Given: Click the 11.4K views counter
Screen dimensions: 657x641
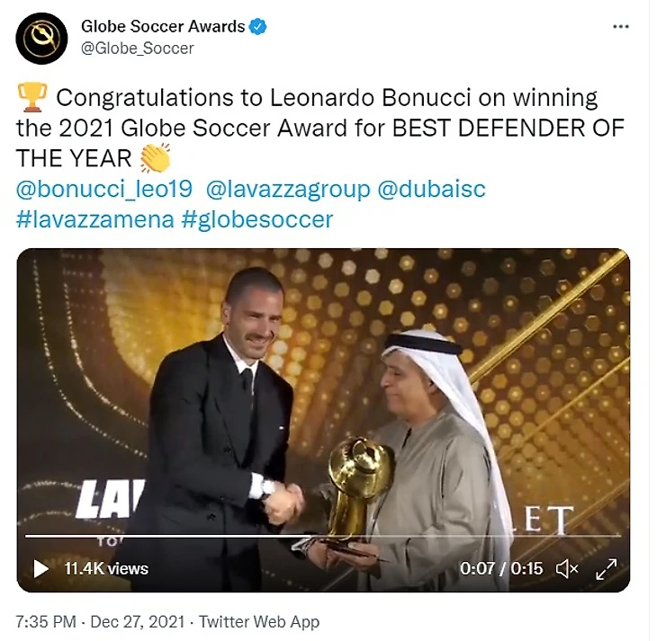Looking at the screenshot, I should 106,568.
